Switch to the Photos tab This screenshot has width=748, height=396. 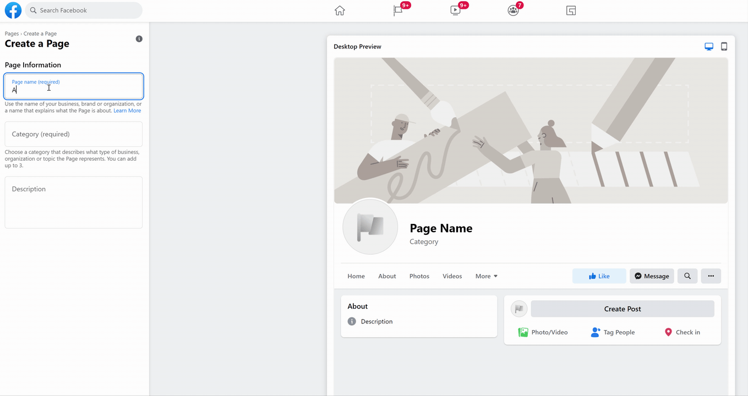(419, 276)
